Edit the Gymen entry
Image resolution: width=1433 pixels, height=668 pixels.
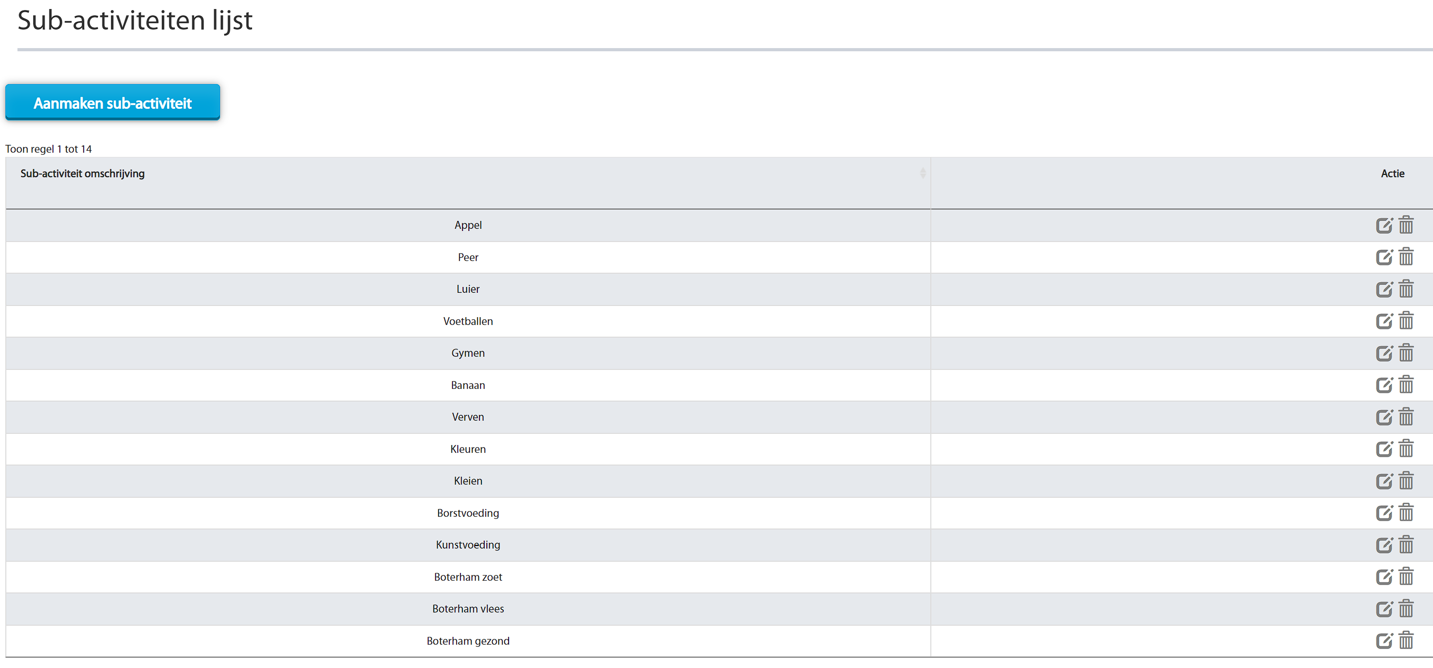point(1384,353)
